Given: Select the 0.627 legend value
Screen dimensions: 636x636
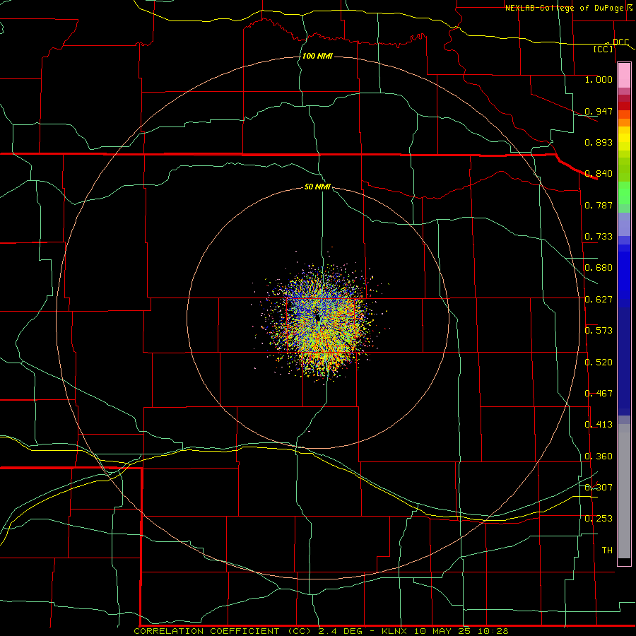Looking at the screenshot, I should pyautogui.click(x=599, y=299).
